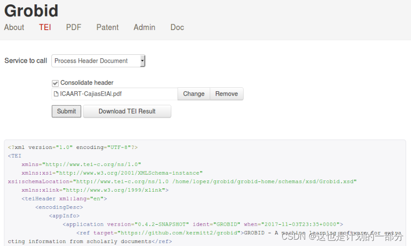This screenshot has width=411, height=246.
Task: Click the file icon beside ICAART-CajiasEtAl.pdf
Action: pos(56,94)
